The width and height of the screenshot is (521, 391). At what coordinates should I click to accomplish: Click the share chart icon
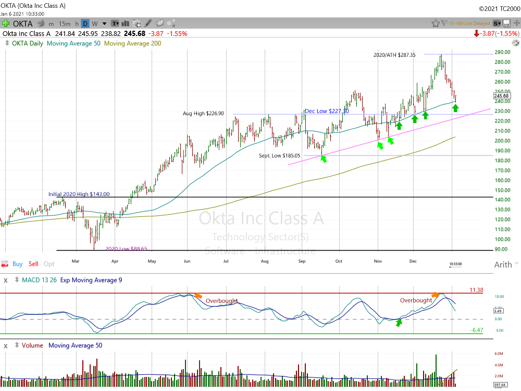pos(171,23)
